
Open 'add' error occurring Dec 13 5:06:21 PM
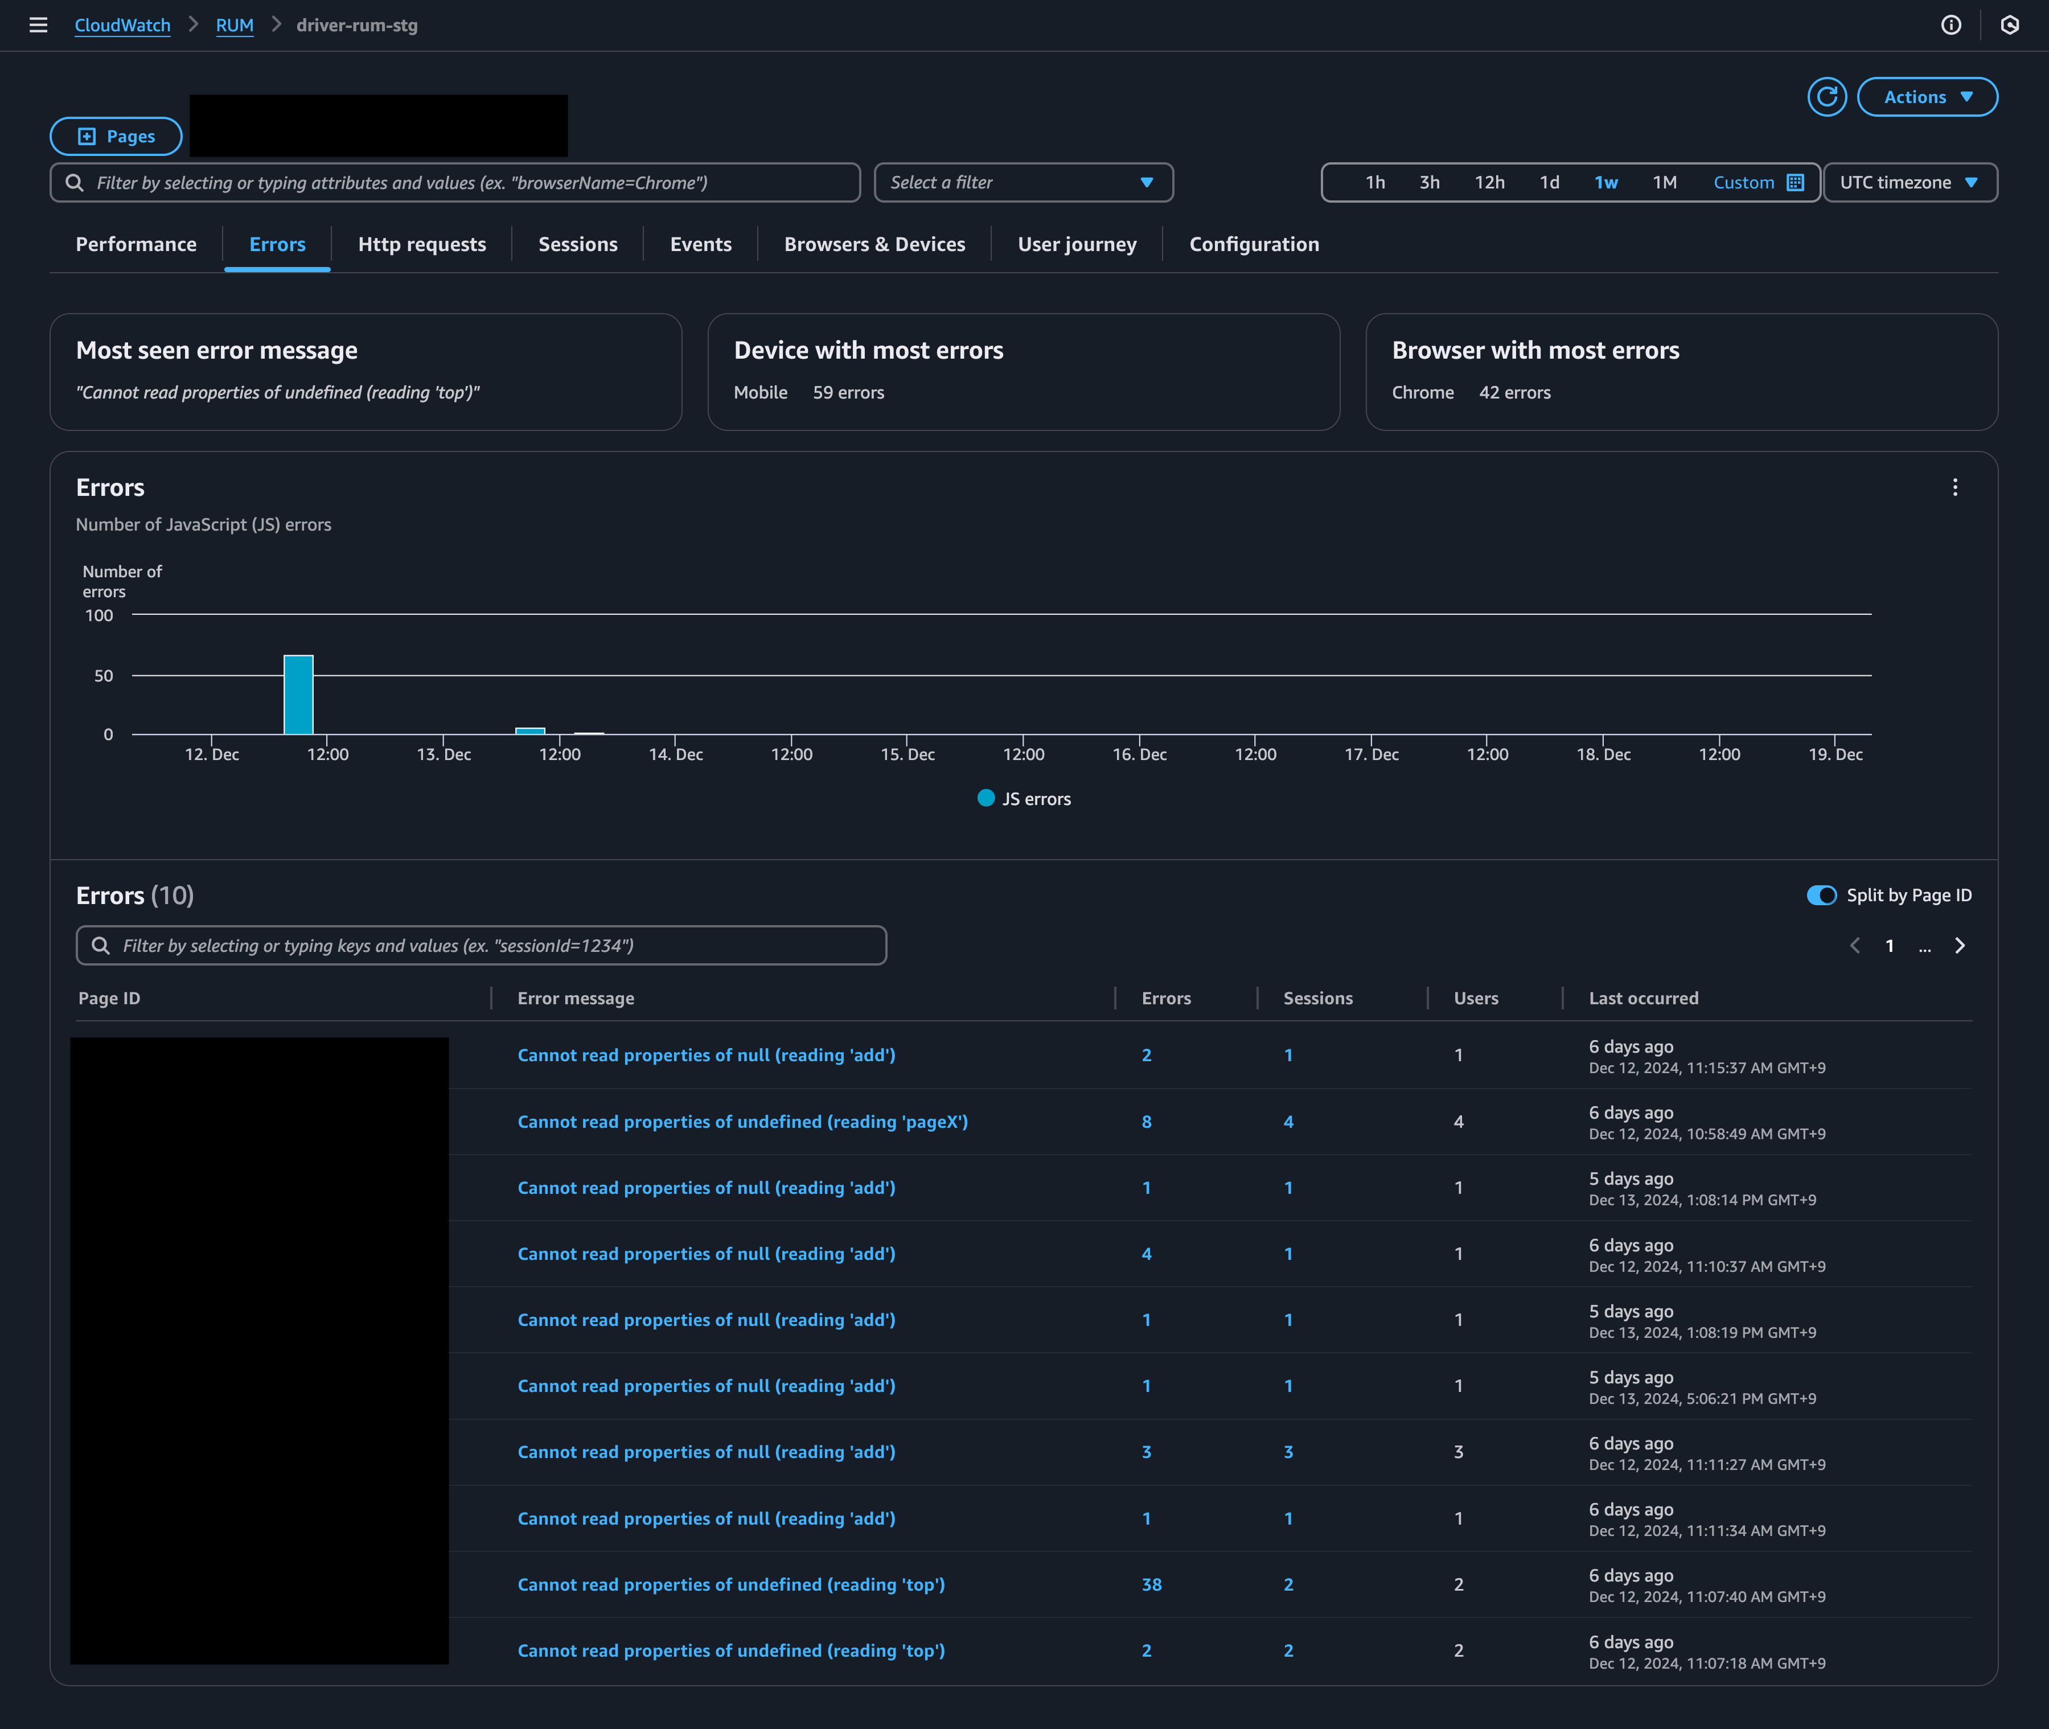pos(707,1386)
